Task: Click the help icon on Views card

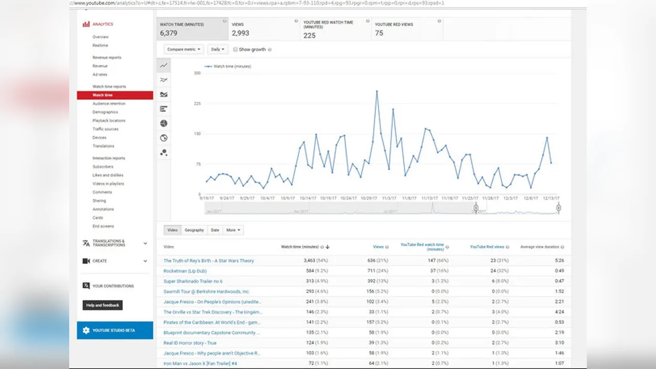Action: pos(296,22)
